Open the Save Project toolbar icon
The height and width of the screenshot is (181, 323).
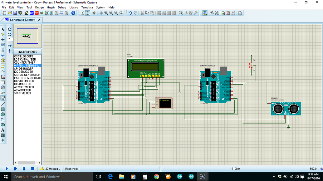[15, 13]
